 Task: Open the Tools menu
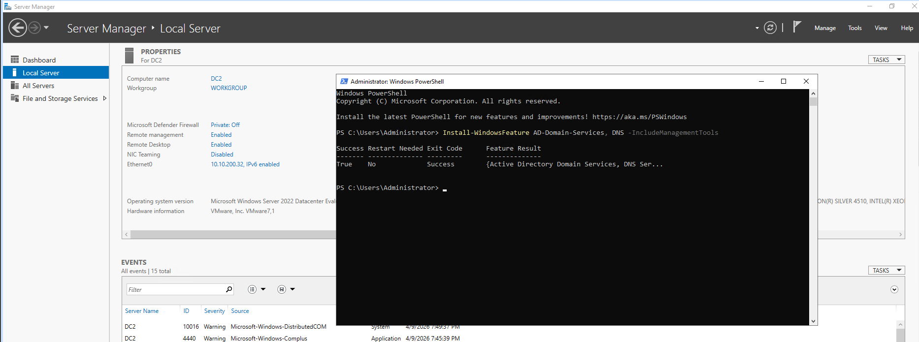tap(854, 28)
